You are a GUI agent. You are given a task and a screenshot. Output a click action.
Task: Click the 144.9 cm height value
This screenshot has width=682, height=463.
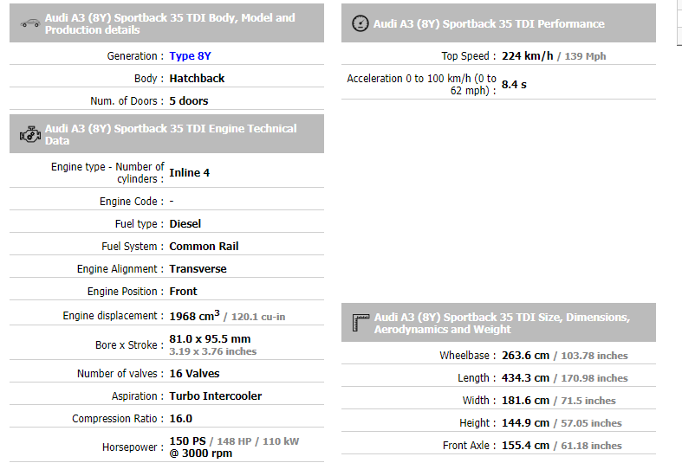[525, 423]
